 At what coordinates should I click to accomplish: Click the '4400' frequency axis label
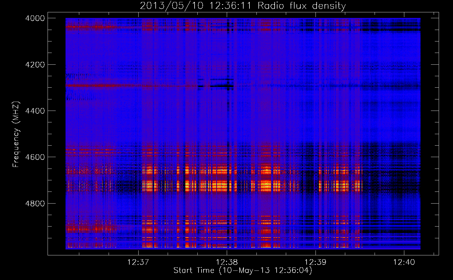click(x=35, y=111)
